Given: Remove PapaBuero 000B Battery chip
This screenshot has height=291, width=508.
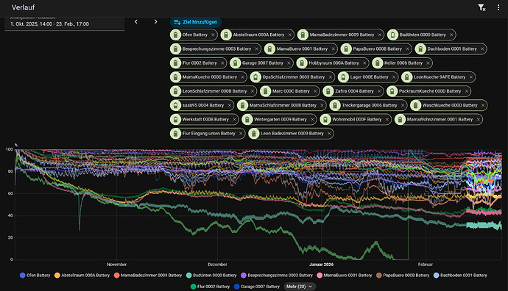Looking at the screenshot, I should [x=407, y=48].
